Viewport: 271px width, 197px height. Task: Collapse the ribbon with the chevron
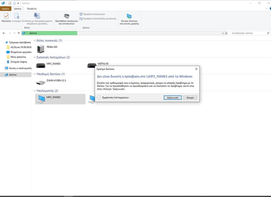click(267, 8)
